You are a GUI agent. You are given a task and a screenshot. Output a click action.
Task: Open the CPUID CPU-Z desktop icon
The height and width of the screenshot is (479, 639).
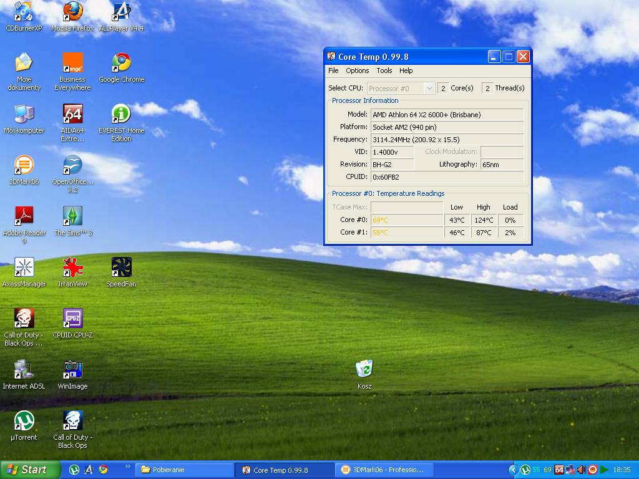pyautogui.click(x=72, y=319)
